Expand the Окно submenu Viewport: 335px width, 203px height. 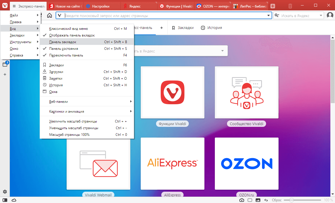pyautogui.click(x=21, y=49)
